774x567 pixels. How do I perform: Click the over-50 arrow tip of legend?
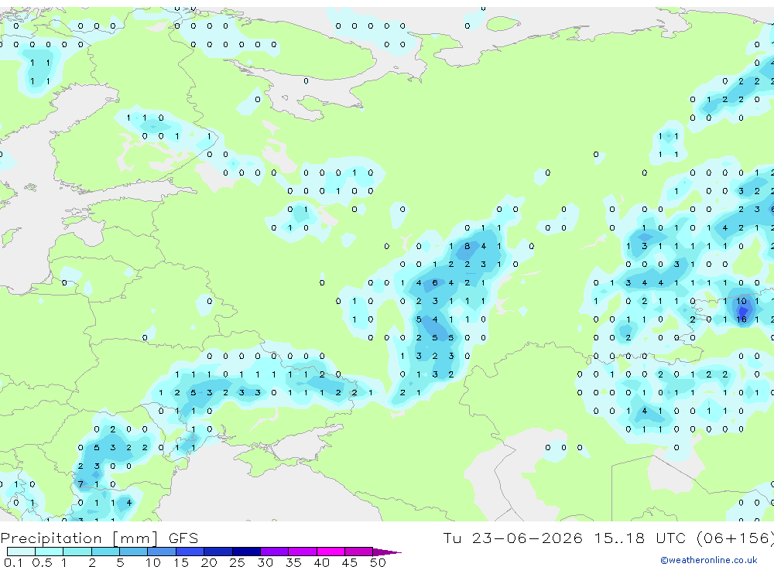(387, 552)
